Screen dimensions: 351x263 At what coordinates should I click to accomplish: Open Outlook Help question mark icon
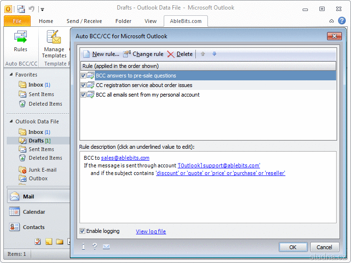(341, 21)
